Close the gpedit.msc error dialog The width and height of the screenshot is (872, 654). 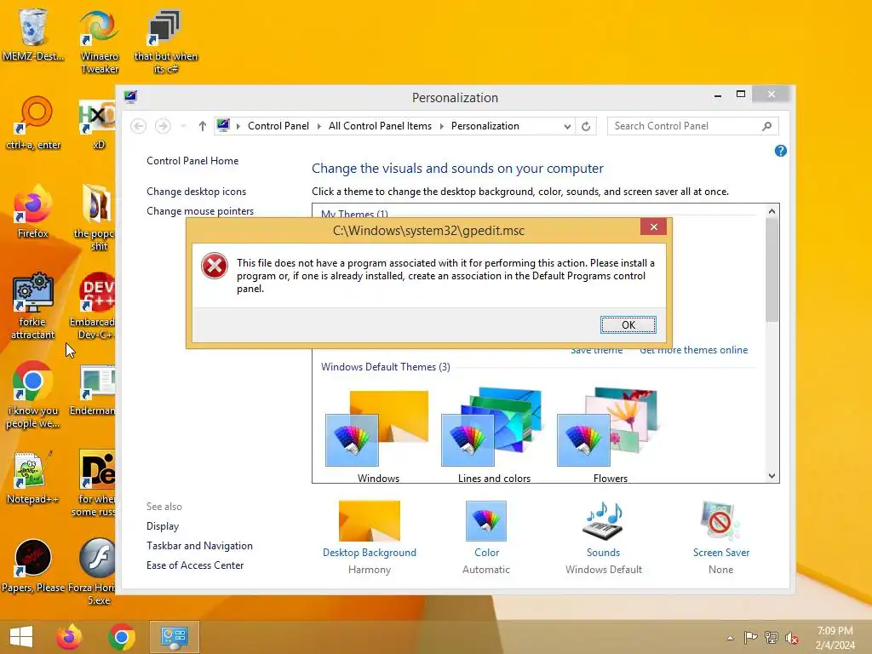click(x=653, y=227)
